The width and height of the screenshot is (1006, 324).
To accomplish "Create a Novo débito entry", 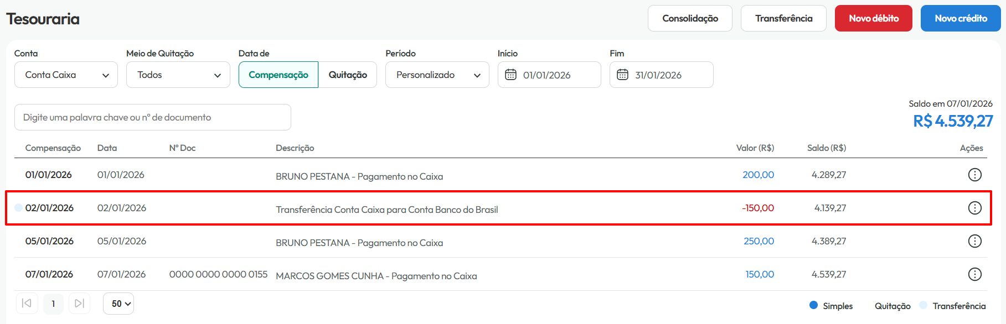I will [874, 18].
